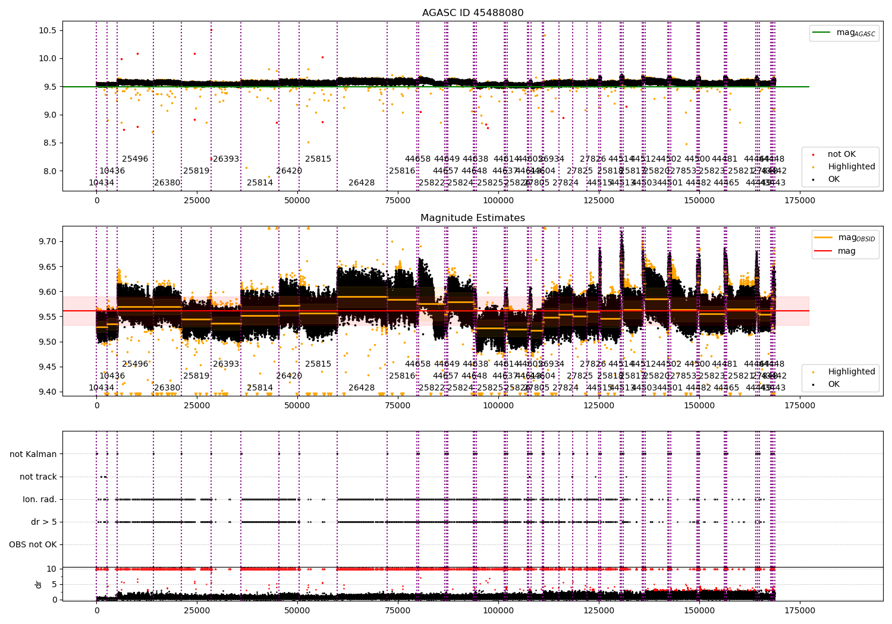Screen dimensions: 892x624
Task: Click obsid label 25496 in Magnitude Estimates panel
Action: (x=135, y=364)
